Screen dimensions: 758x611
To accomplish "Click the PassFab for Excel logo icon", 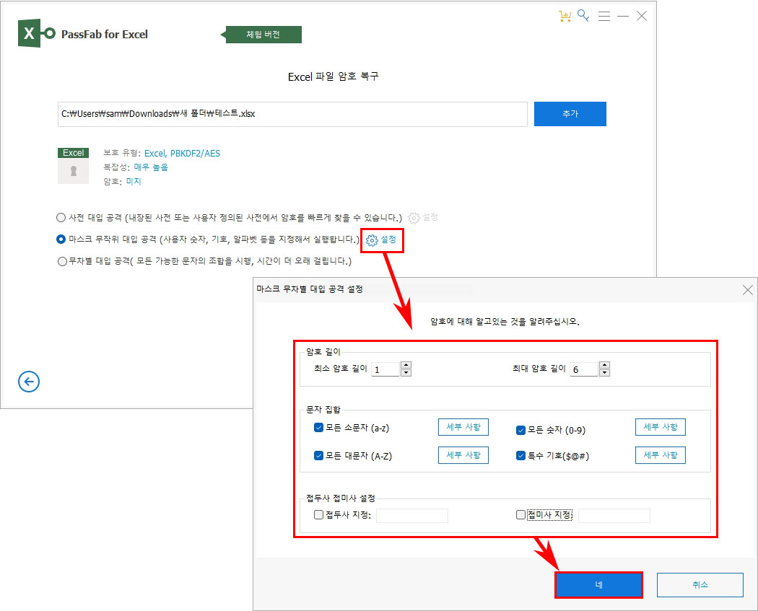I will [x=30, y=32].
